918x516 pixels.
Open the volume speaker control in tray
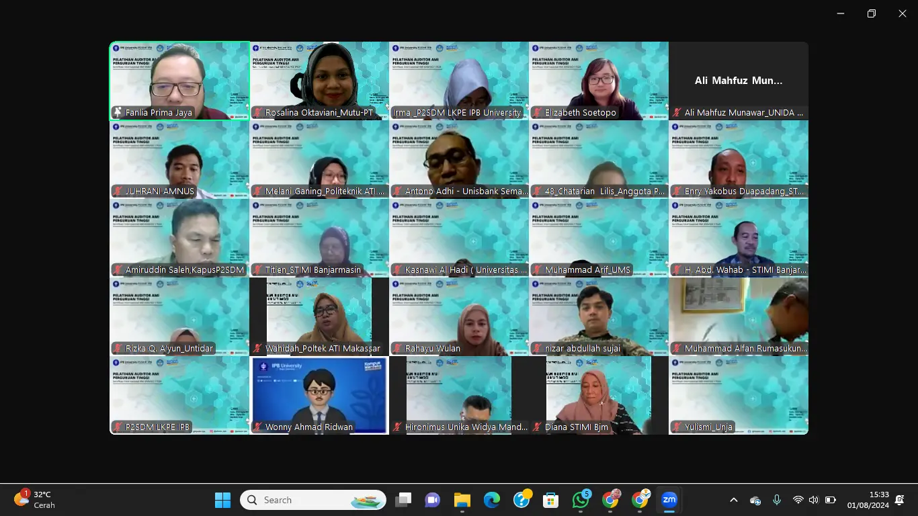[x=814, y=500]
